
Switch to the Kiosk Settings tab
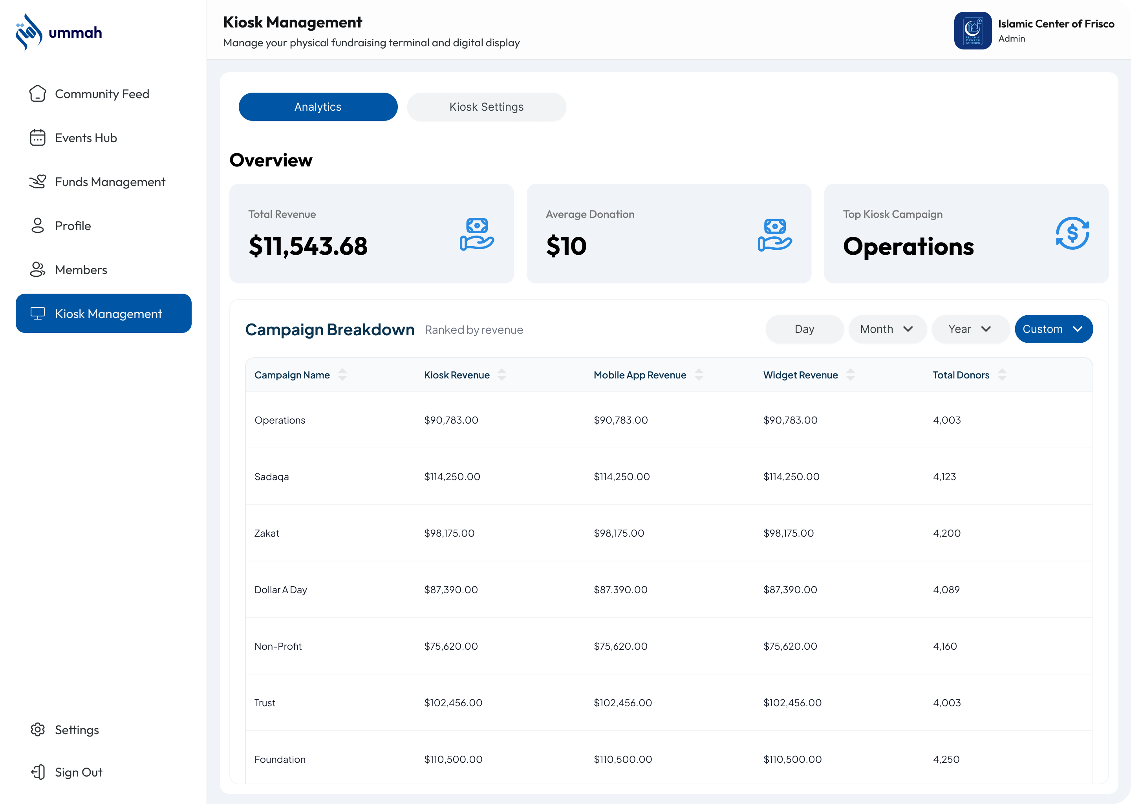(486, 107)
